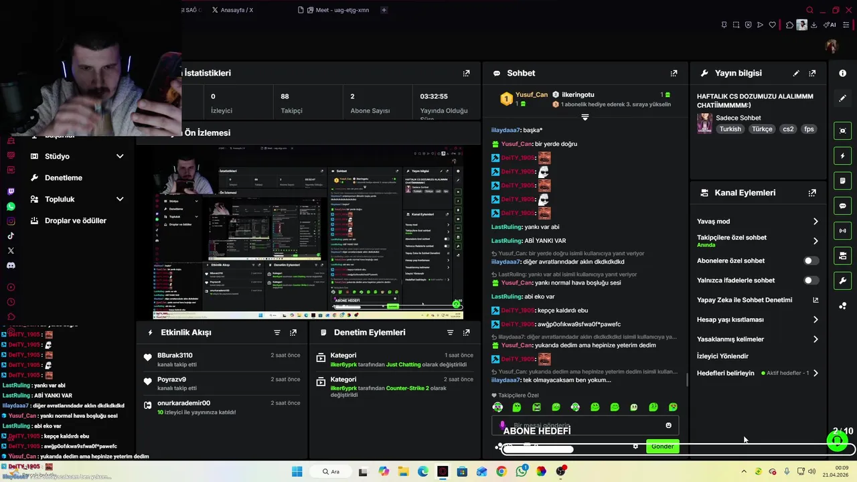Toggle Yalnızca ifadelerle sohbet switch
857x482 pixels.
click(x=810, y=280)
